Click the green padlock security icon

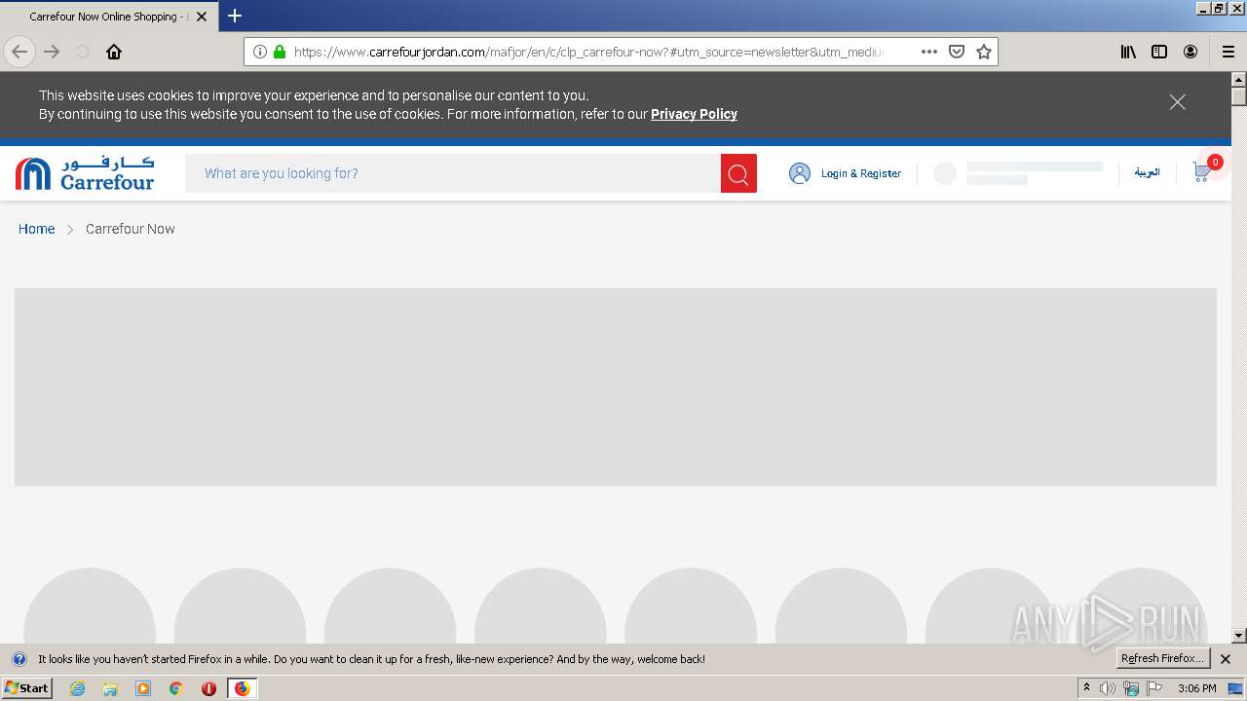click(x=280, y=52)
